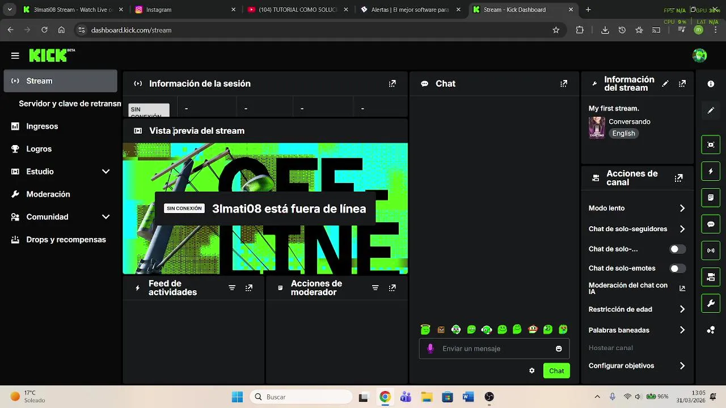Pop out the Información de la sesión panel
The height and width of the screenshot is (408, 726).
click(392, 83)
